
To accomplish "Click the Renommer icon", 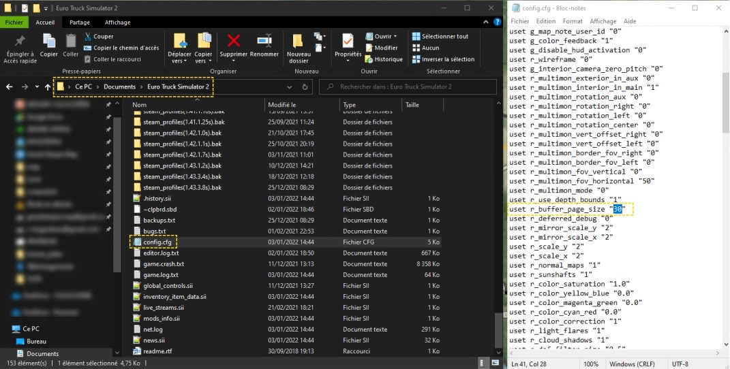I will click(x=264, y=40).
